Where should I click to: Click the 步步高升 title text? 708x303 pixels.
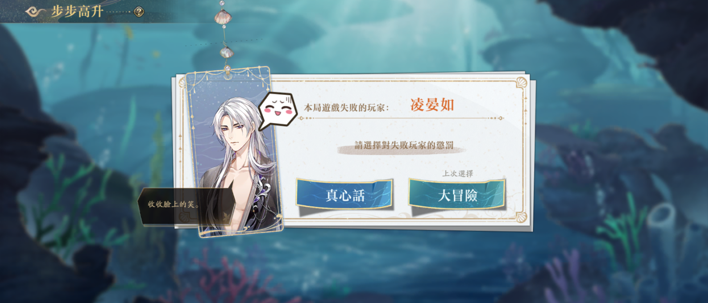click(x=77, y=12)
